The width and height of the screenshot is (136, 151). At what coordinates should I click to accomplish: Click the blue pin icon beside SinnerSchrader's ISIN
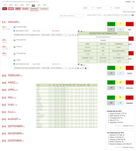pos(14,31)
